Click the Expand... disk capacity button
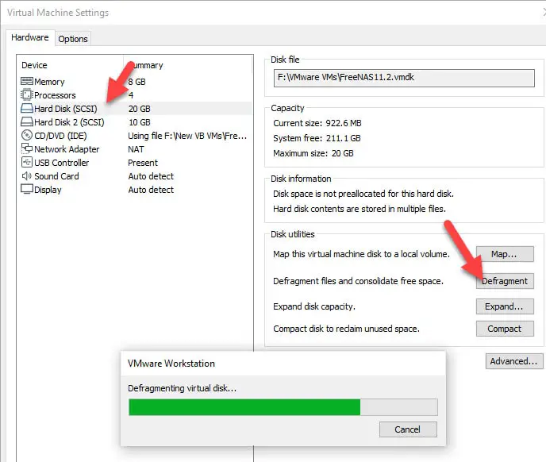This screenshot has width=546, height=462. 505,306
